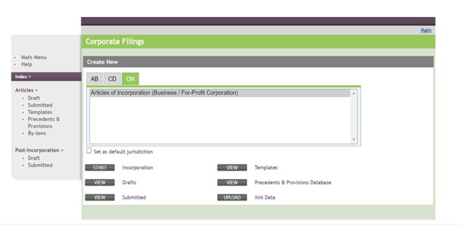Open the Main link at top right

tap(426, 30)
